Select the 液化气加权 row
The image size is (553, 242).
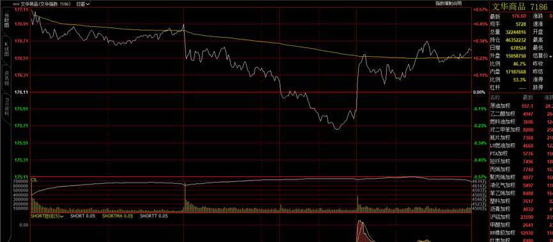[x=521, y=185]
